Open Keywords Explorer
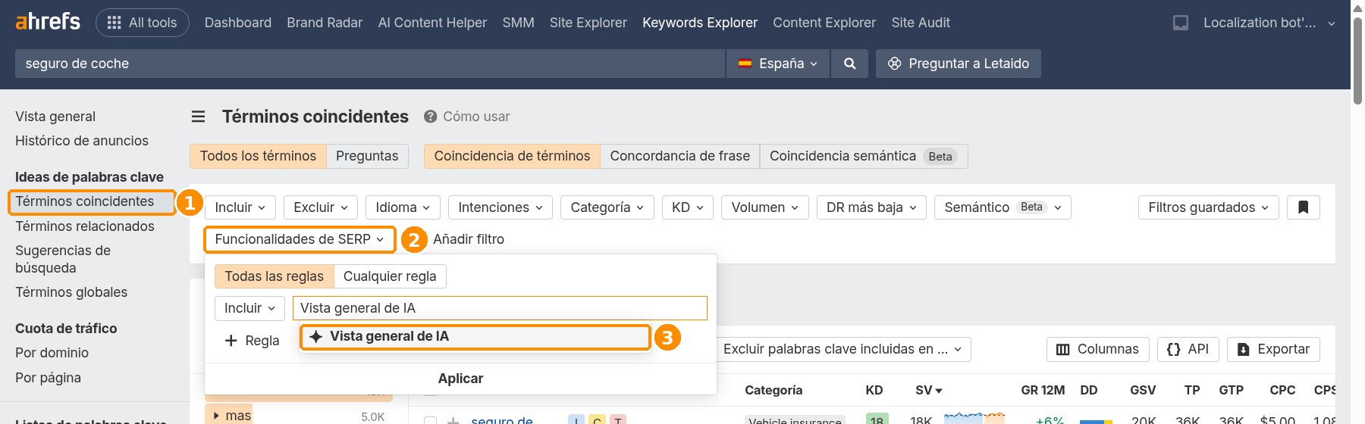This screenshot has height=424, width=1365. tap(700, 23)
